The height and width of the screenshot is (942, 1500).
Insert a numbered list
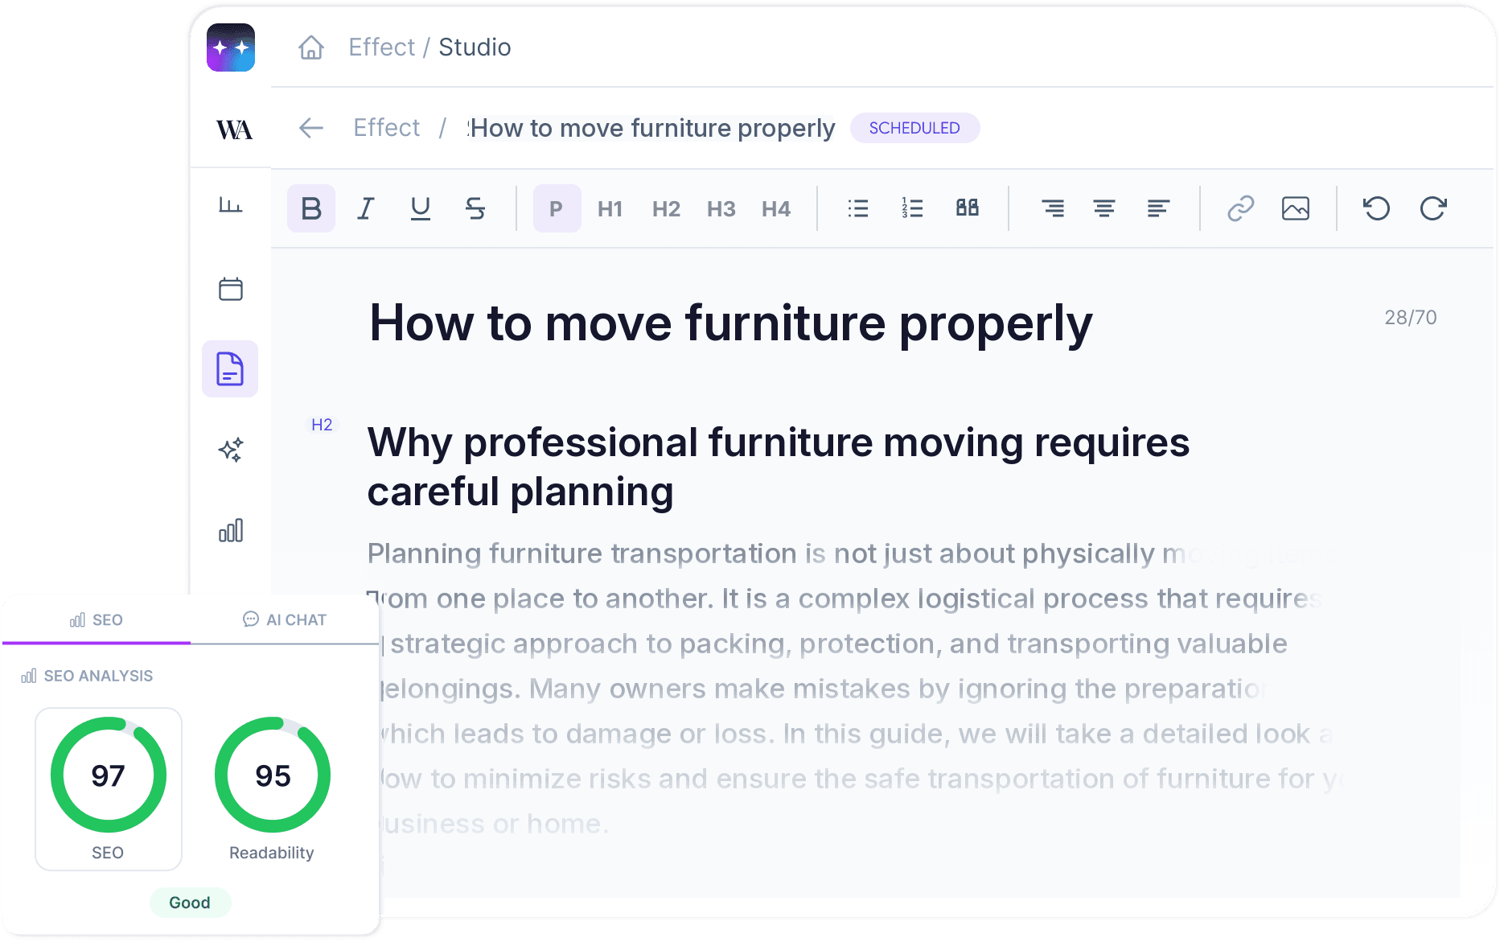(913, 208)
